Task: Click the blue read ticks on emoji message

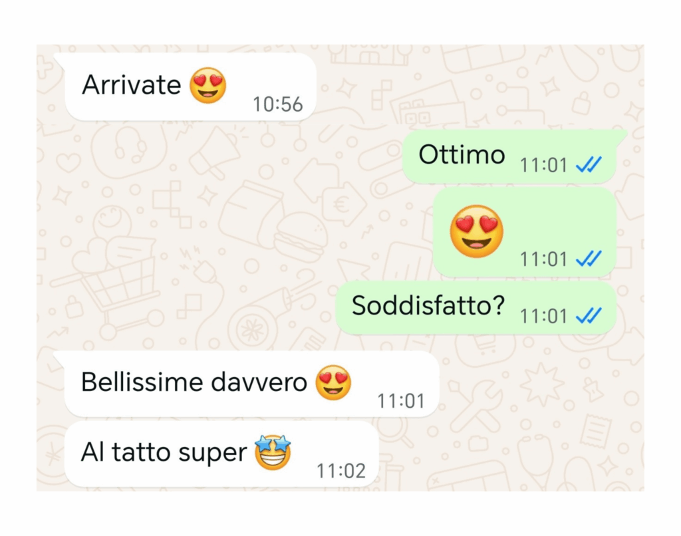Action: (589, 259)
